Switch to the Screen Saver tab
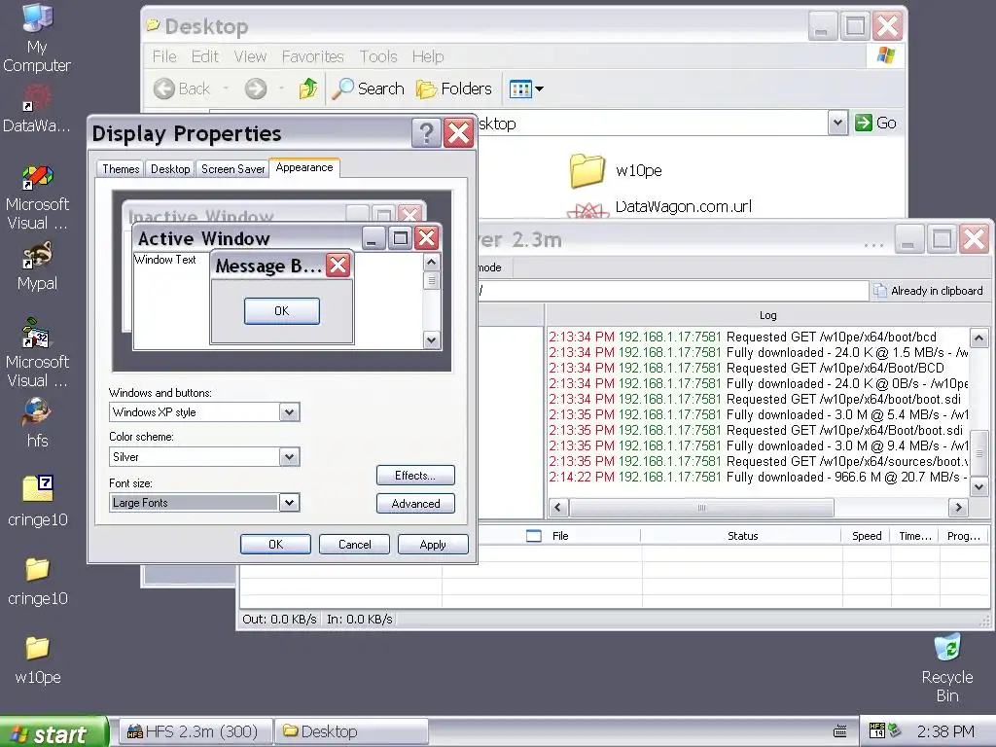996x747 pixels. tap(232, 169)
